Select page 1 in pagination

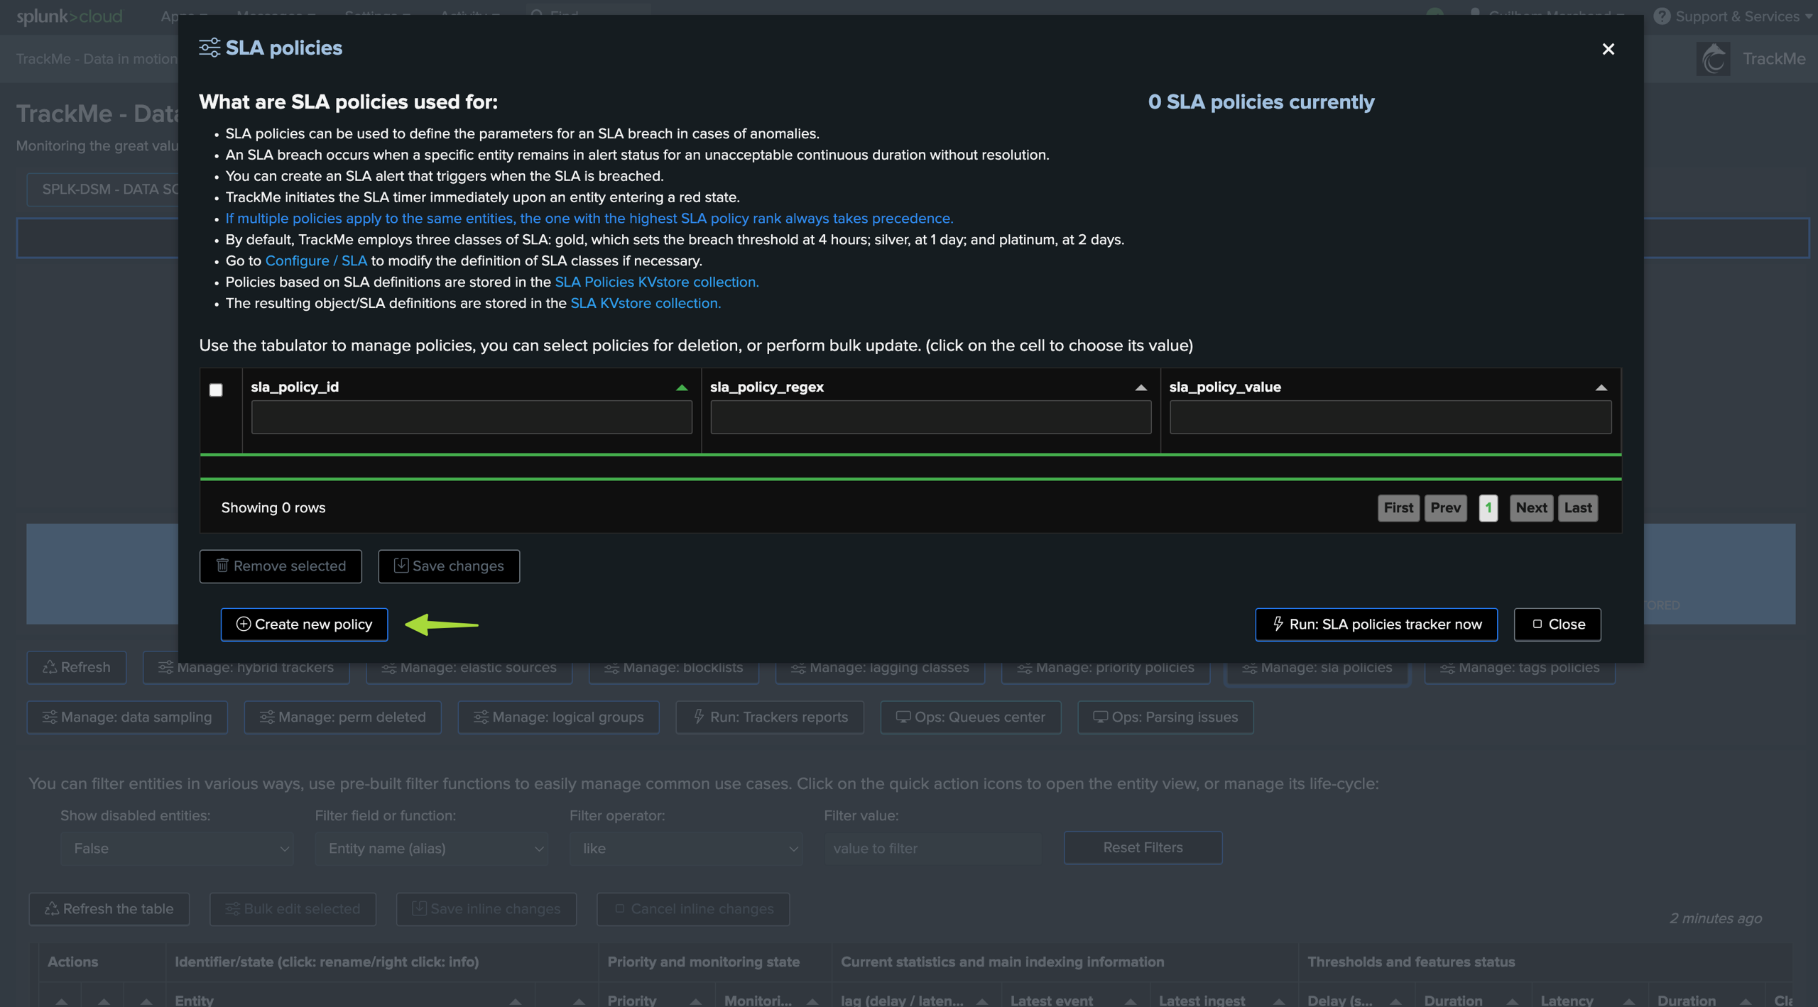click(1488, 507)
